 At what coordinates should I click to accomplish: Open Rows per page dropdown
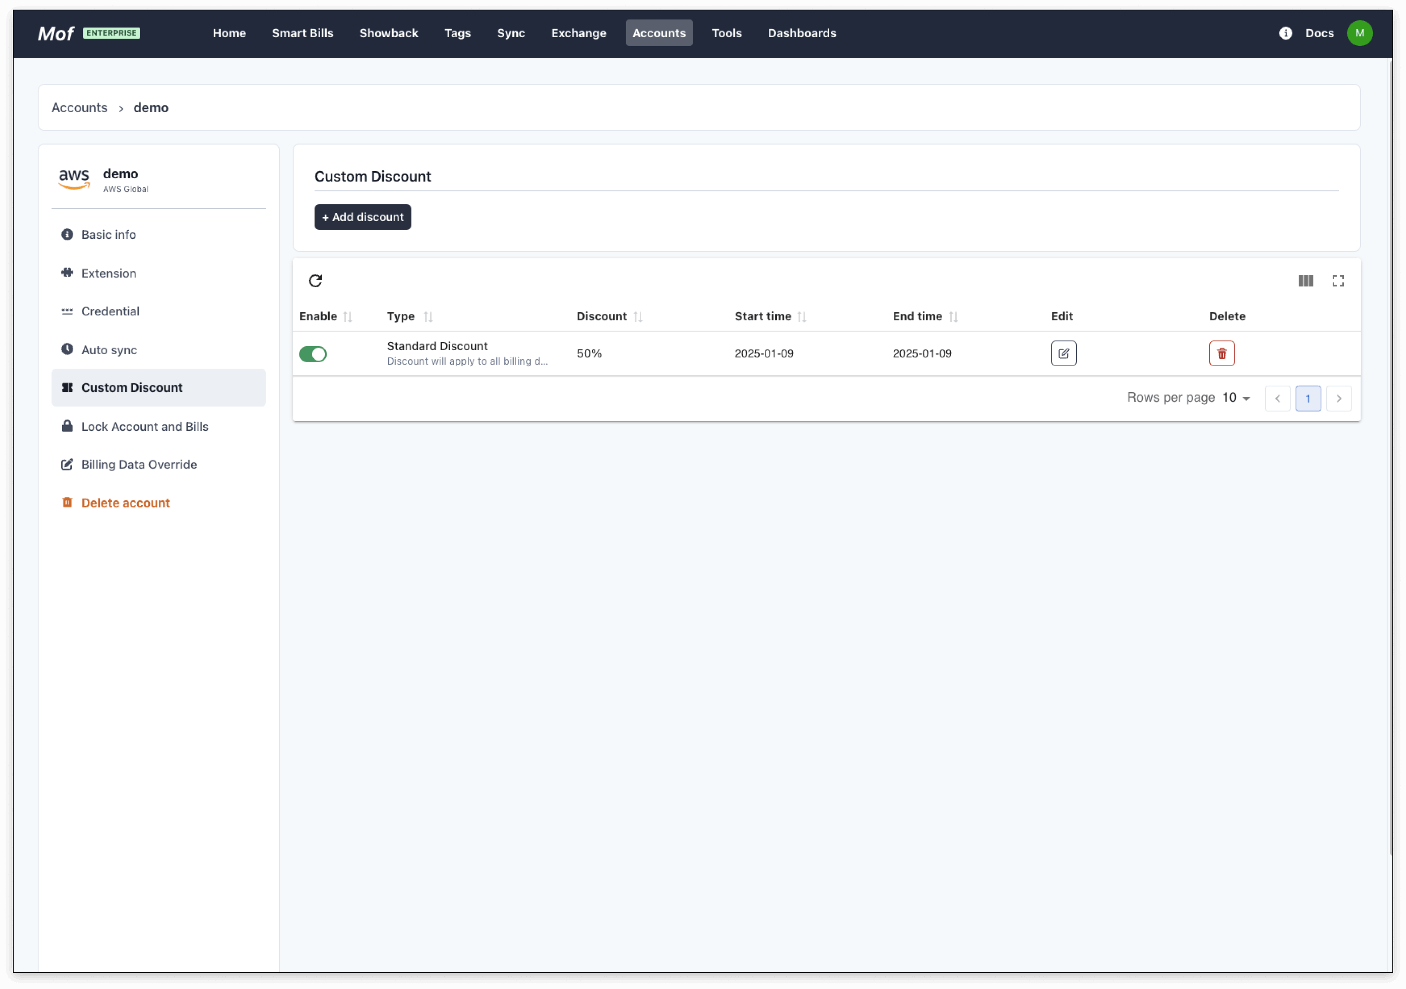point(1236,398)
